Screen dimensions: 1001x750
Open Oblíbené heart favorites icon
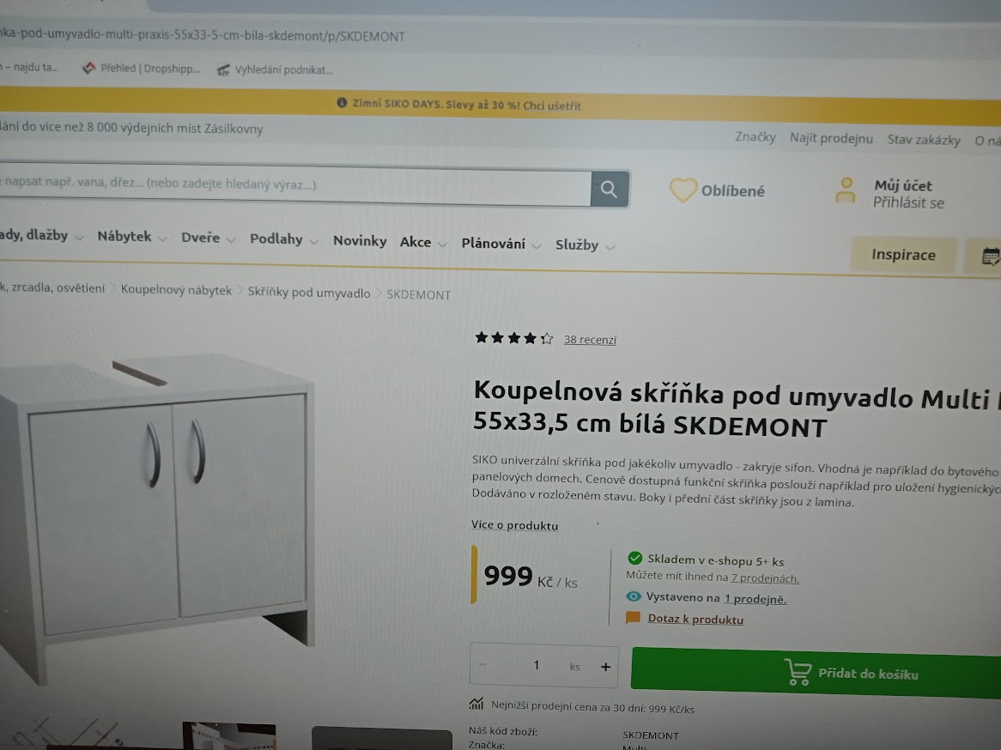[682, 190]
